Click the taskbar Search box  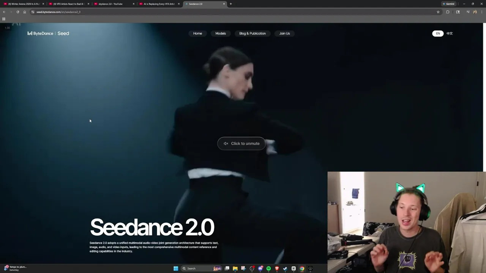click(x=201, y=268)
